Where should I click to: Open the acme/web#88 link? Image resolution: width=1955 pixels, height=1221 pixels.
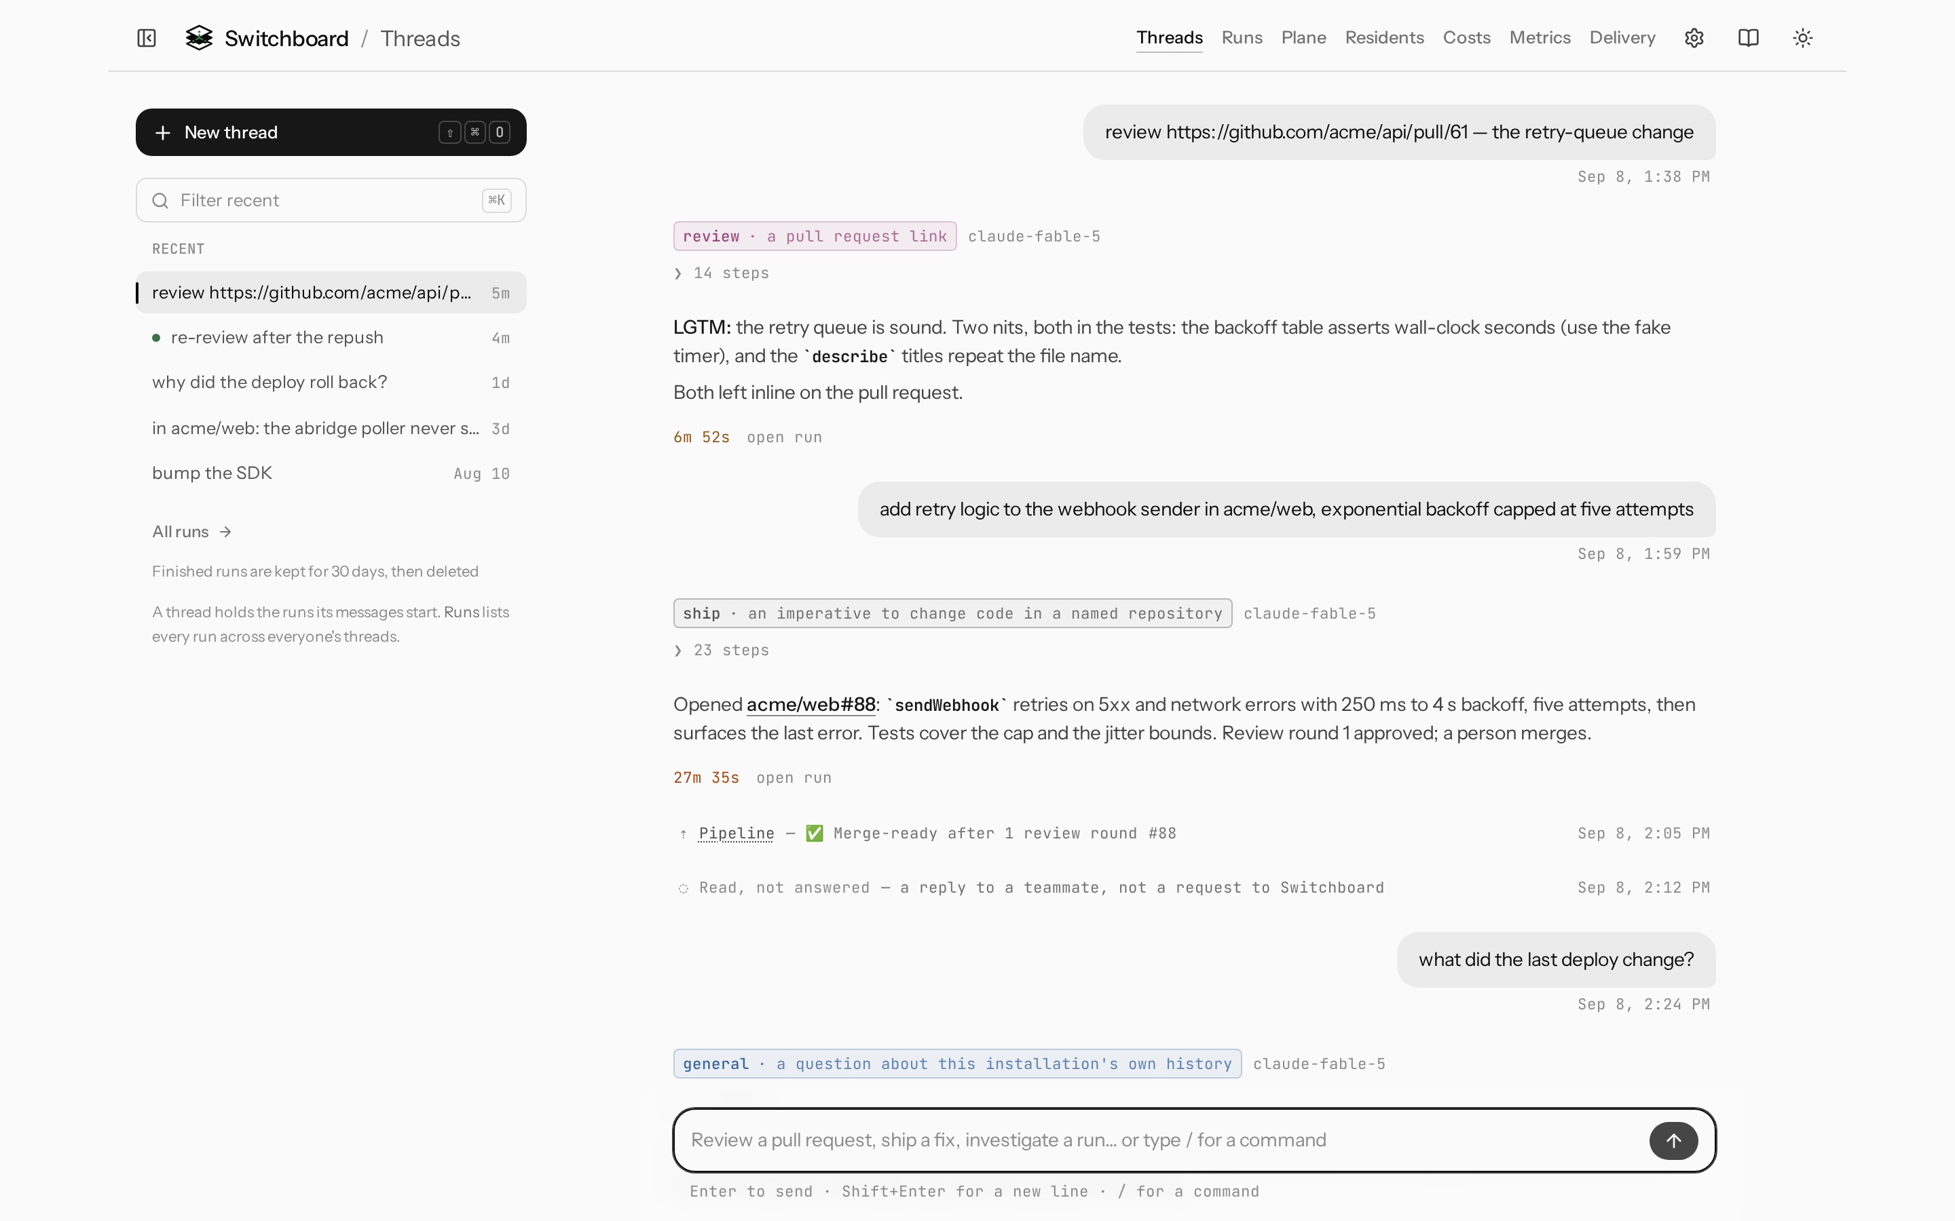point(811,704)
